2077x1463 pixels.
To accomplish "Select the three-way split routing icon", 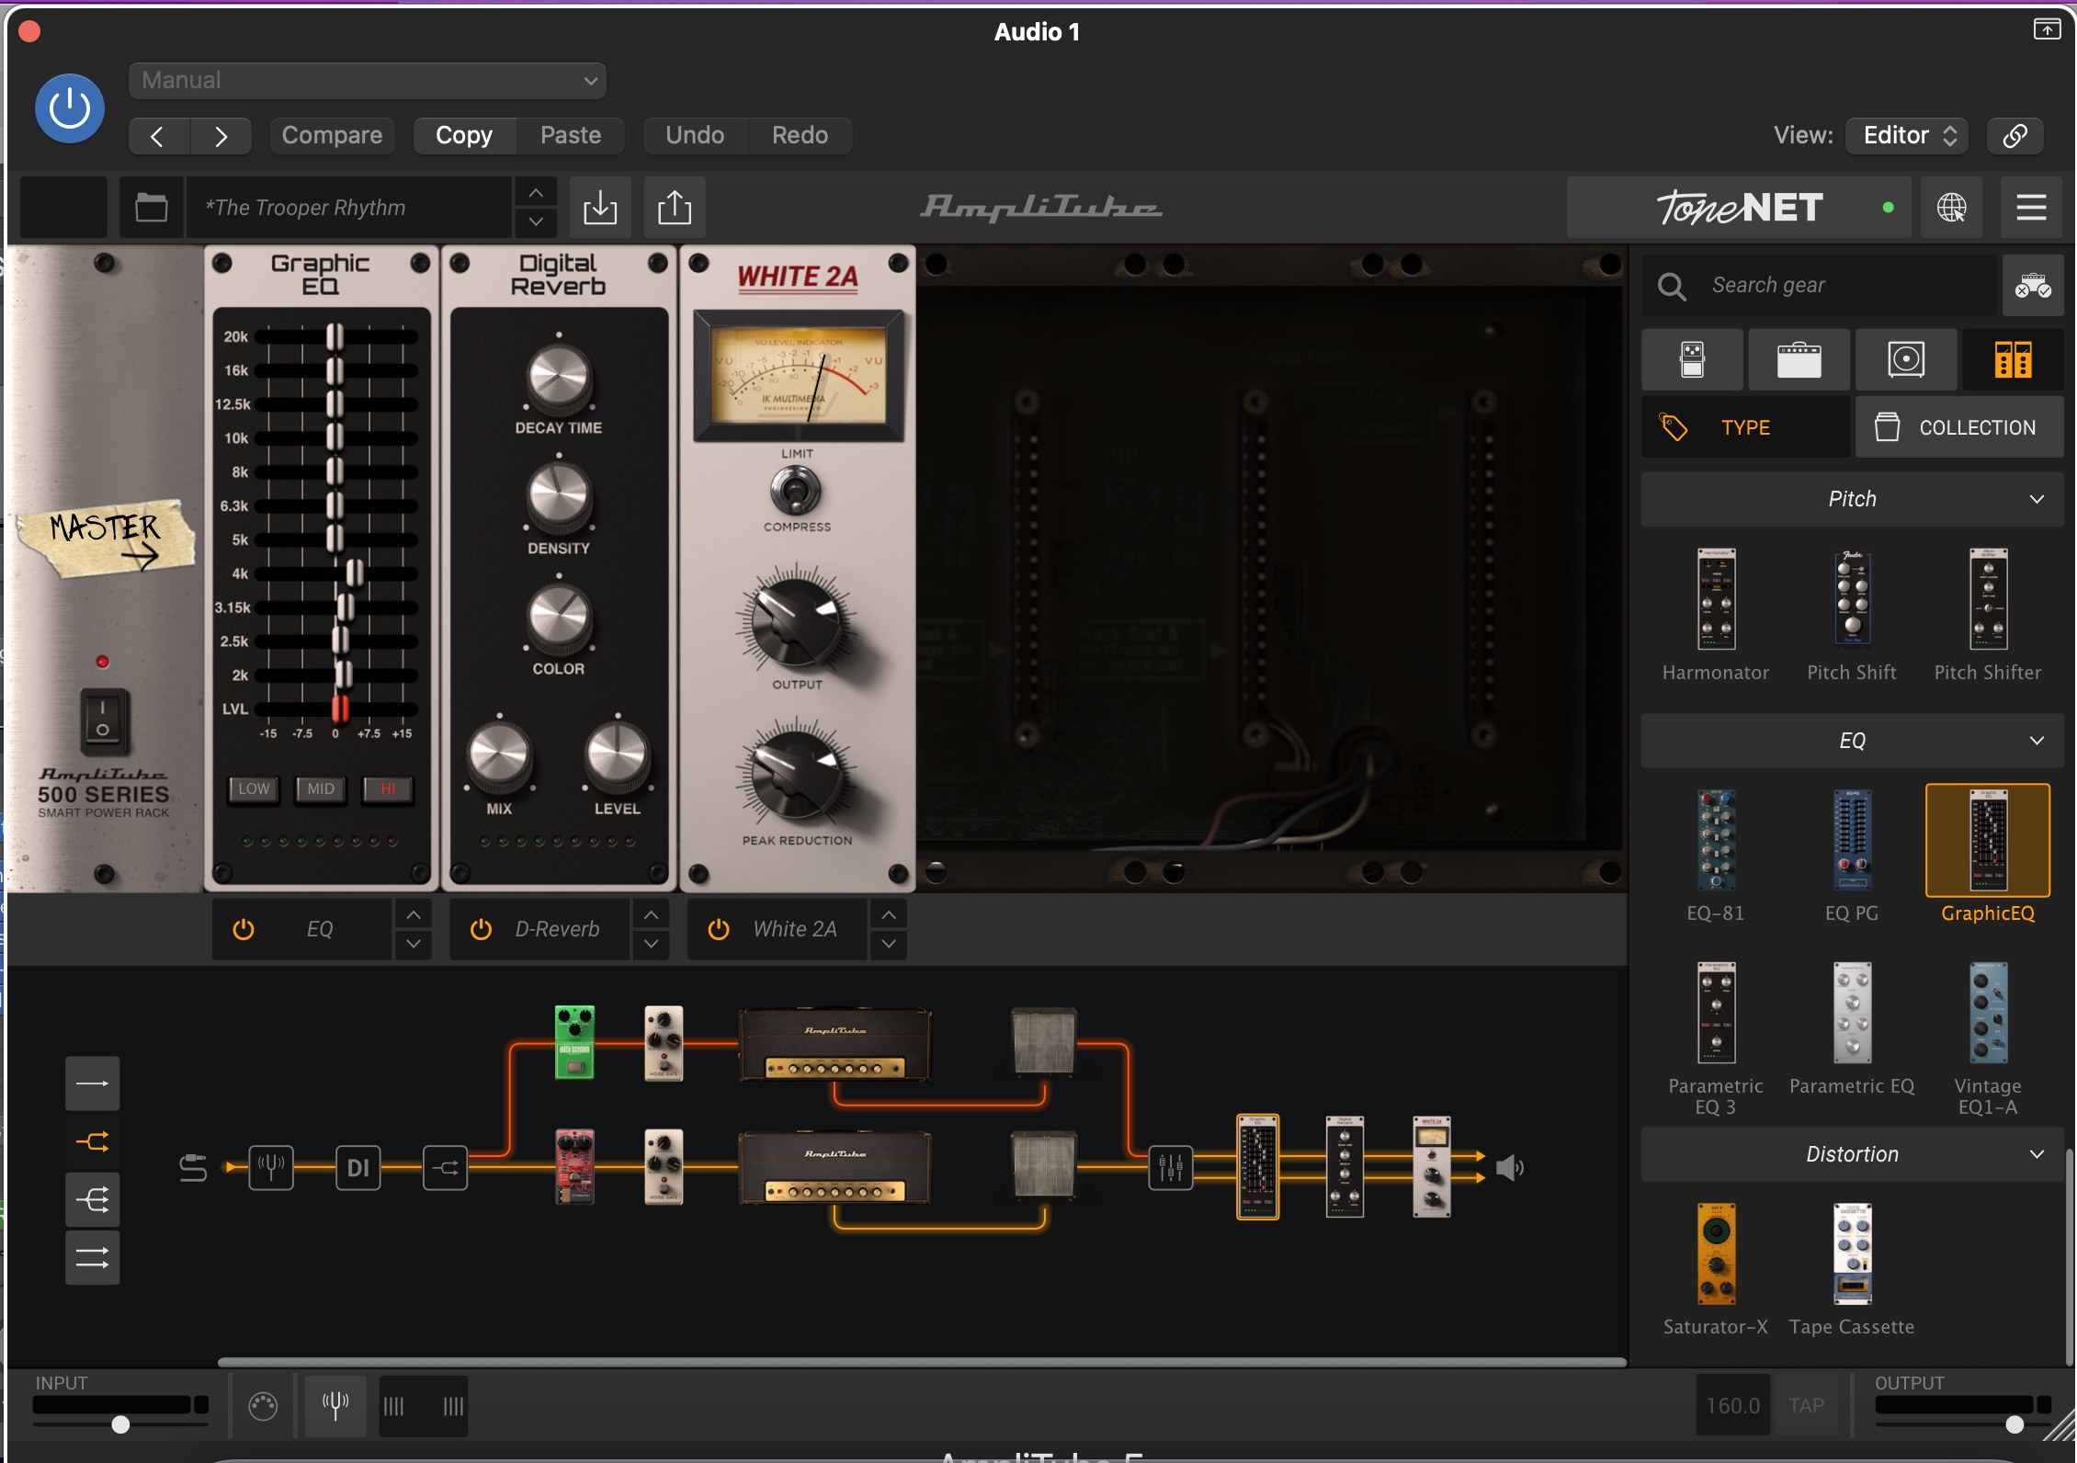I will (x=92, y=1199).
